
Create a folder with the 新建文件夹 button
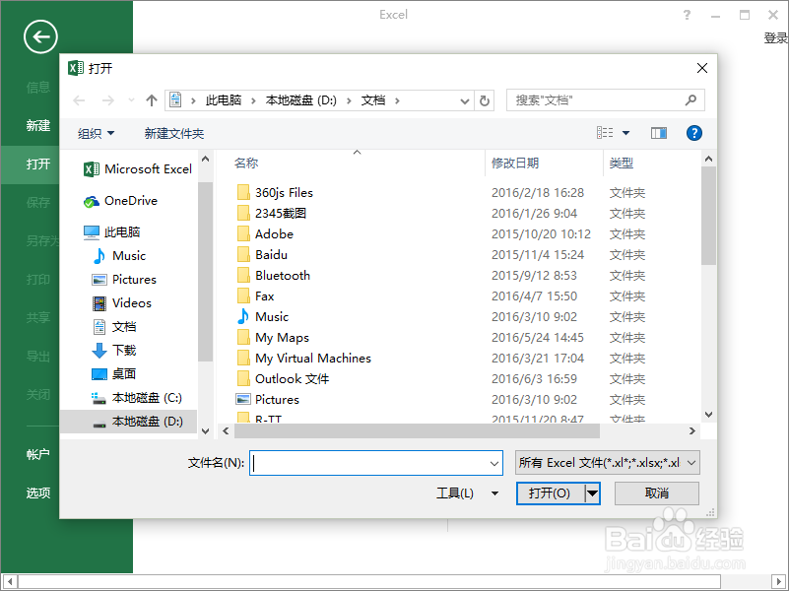172,133
